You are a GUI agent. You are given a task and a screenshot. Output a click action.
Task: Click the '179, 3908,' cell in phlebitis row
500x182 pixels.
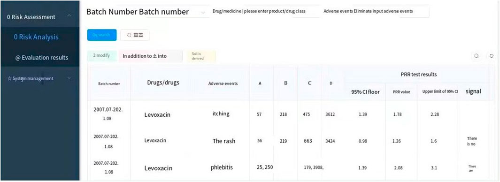314,167
